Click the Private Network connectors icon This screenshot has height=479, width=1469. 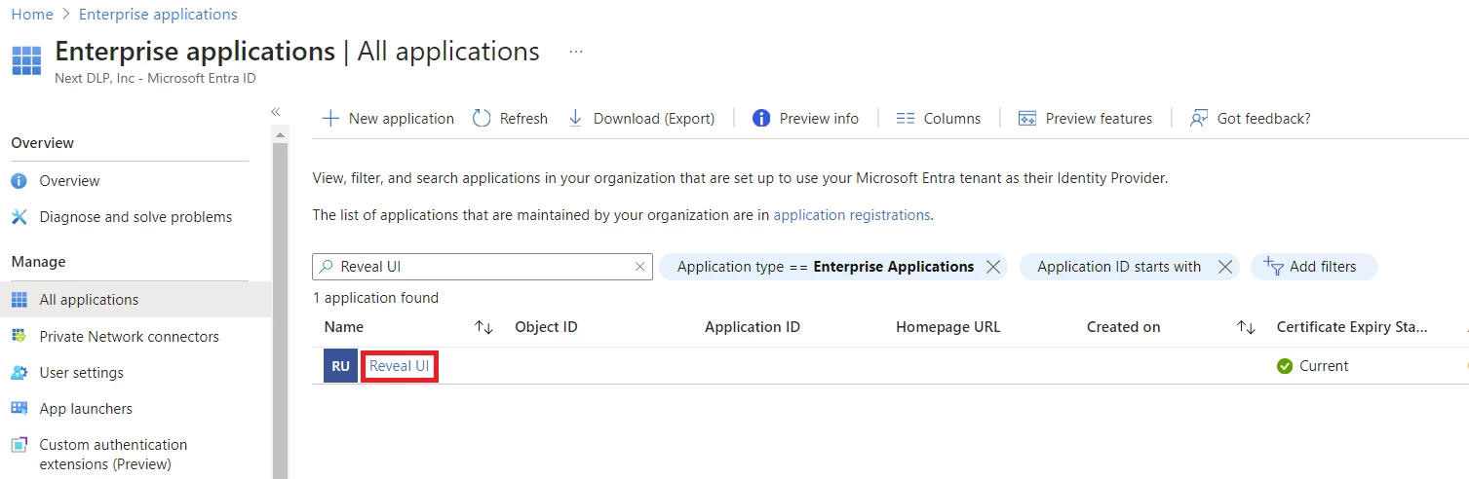[x=19, y=336]
